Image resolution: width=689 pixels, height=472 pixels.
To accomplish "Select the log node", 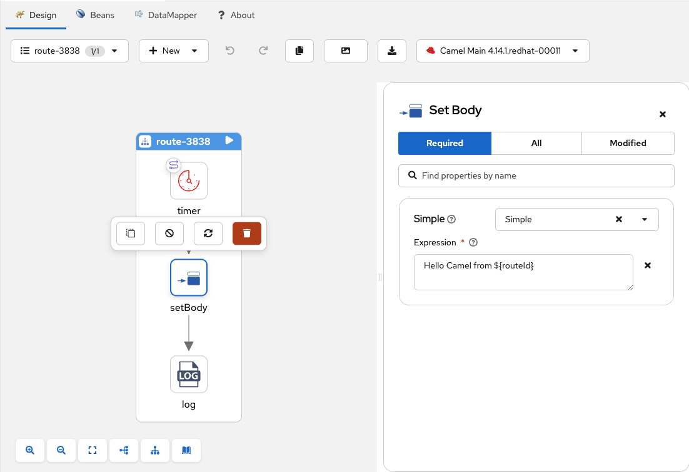I will point(189,374).
